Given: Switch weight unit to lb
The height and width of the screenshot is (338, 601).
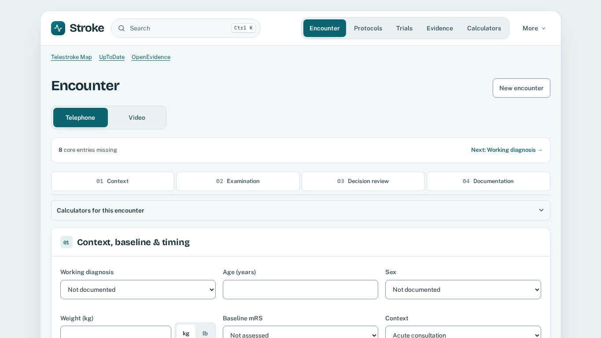Looking at the screenshot, I should (x=205, y=333).
